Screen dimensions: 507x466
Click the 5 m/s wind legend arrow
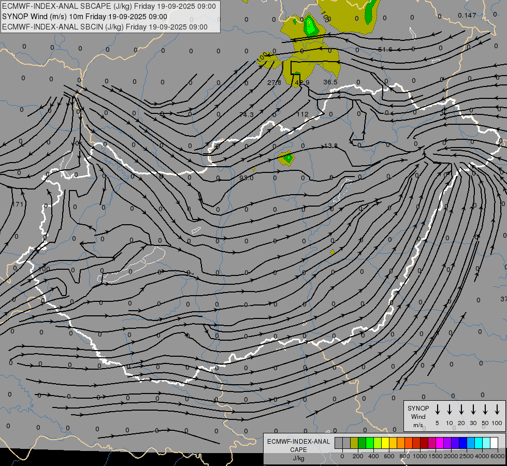coord(437,410)
